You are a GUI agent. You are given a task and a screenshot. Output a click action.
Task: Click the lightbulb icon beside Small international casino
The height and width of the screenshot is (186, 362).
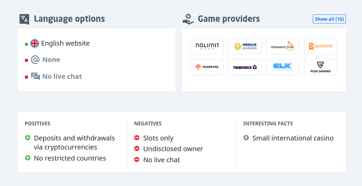[246, 138]
